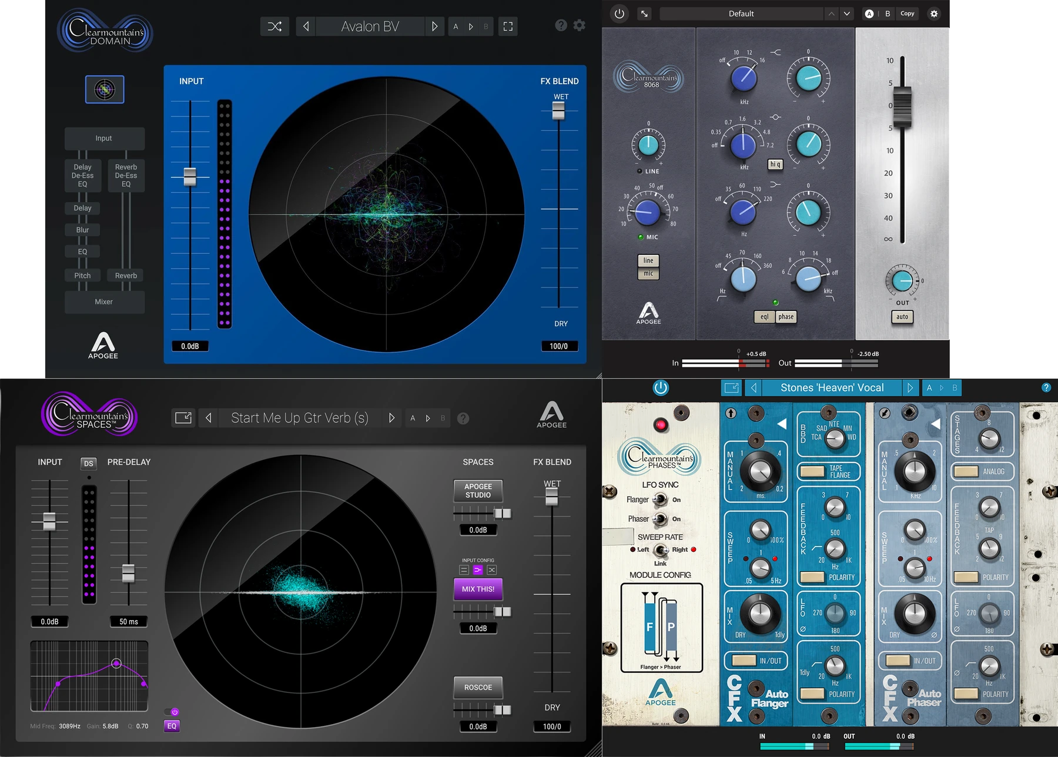Toggle fullscreen view in Domain plugin

[x=508, y=26]
